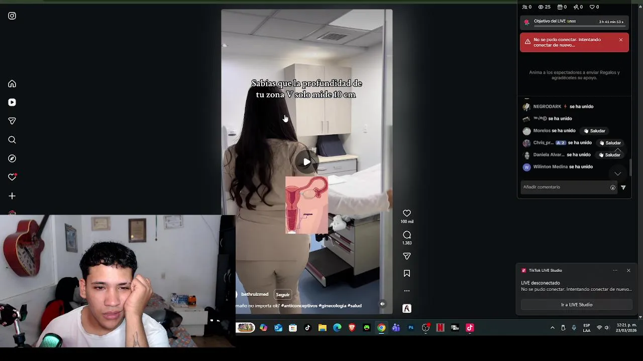Viewport: 643px width, 361px height.
Task: Click the ESP LAA language indicator
Action: click(x=587, y=328)
